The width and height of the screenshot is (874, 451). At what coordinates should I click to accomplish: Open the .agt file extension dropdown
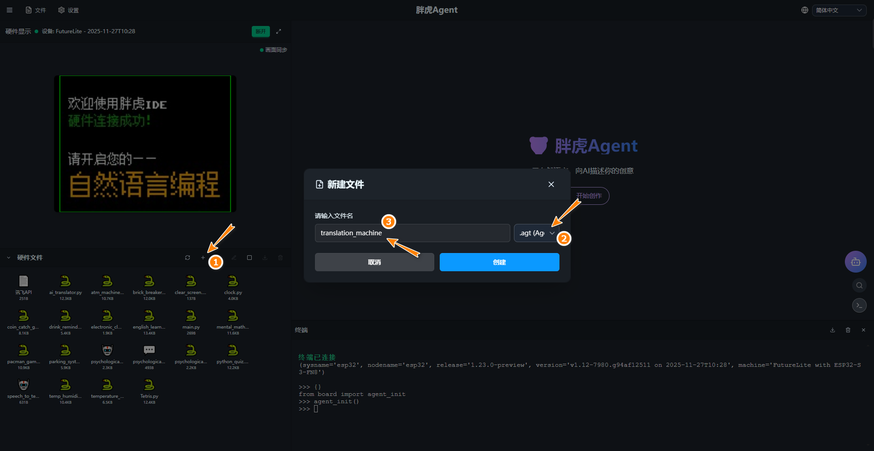(x=536, y=233)
